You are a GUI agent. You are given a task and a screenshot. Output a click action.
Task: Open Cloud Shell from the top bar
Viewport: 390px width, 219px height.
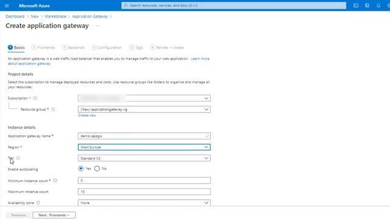(356, 5)
